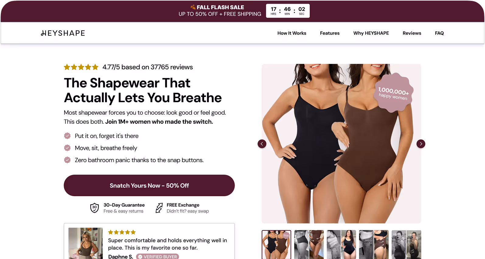Show the previous product image with left arrow
Image resolution: width=485 pixels, height=259 pixels.
point(262,144)
